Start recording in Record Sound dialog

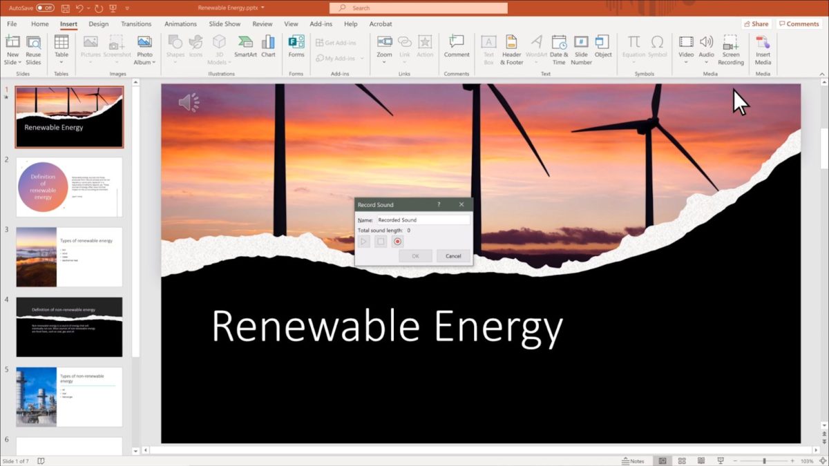pos(397,242)
